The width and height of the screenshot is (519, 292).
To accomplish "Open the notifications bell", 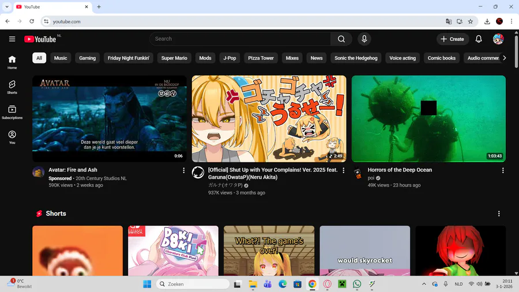I will click(479, 39).
